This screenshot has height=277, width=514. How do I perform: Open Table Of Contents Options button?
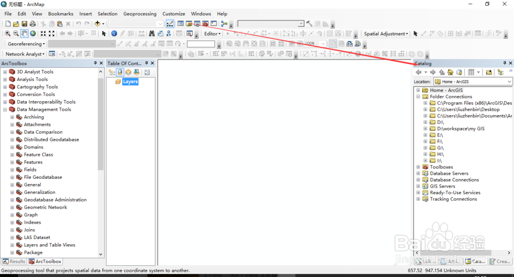click(147, 72)
